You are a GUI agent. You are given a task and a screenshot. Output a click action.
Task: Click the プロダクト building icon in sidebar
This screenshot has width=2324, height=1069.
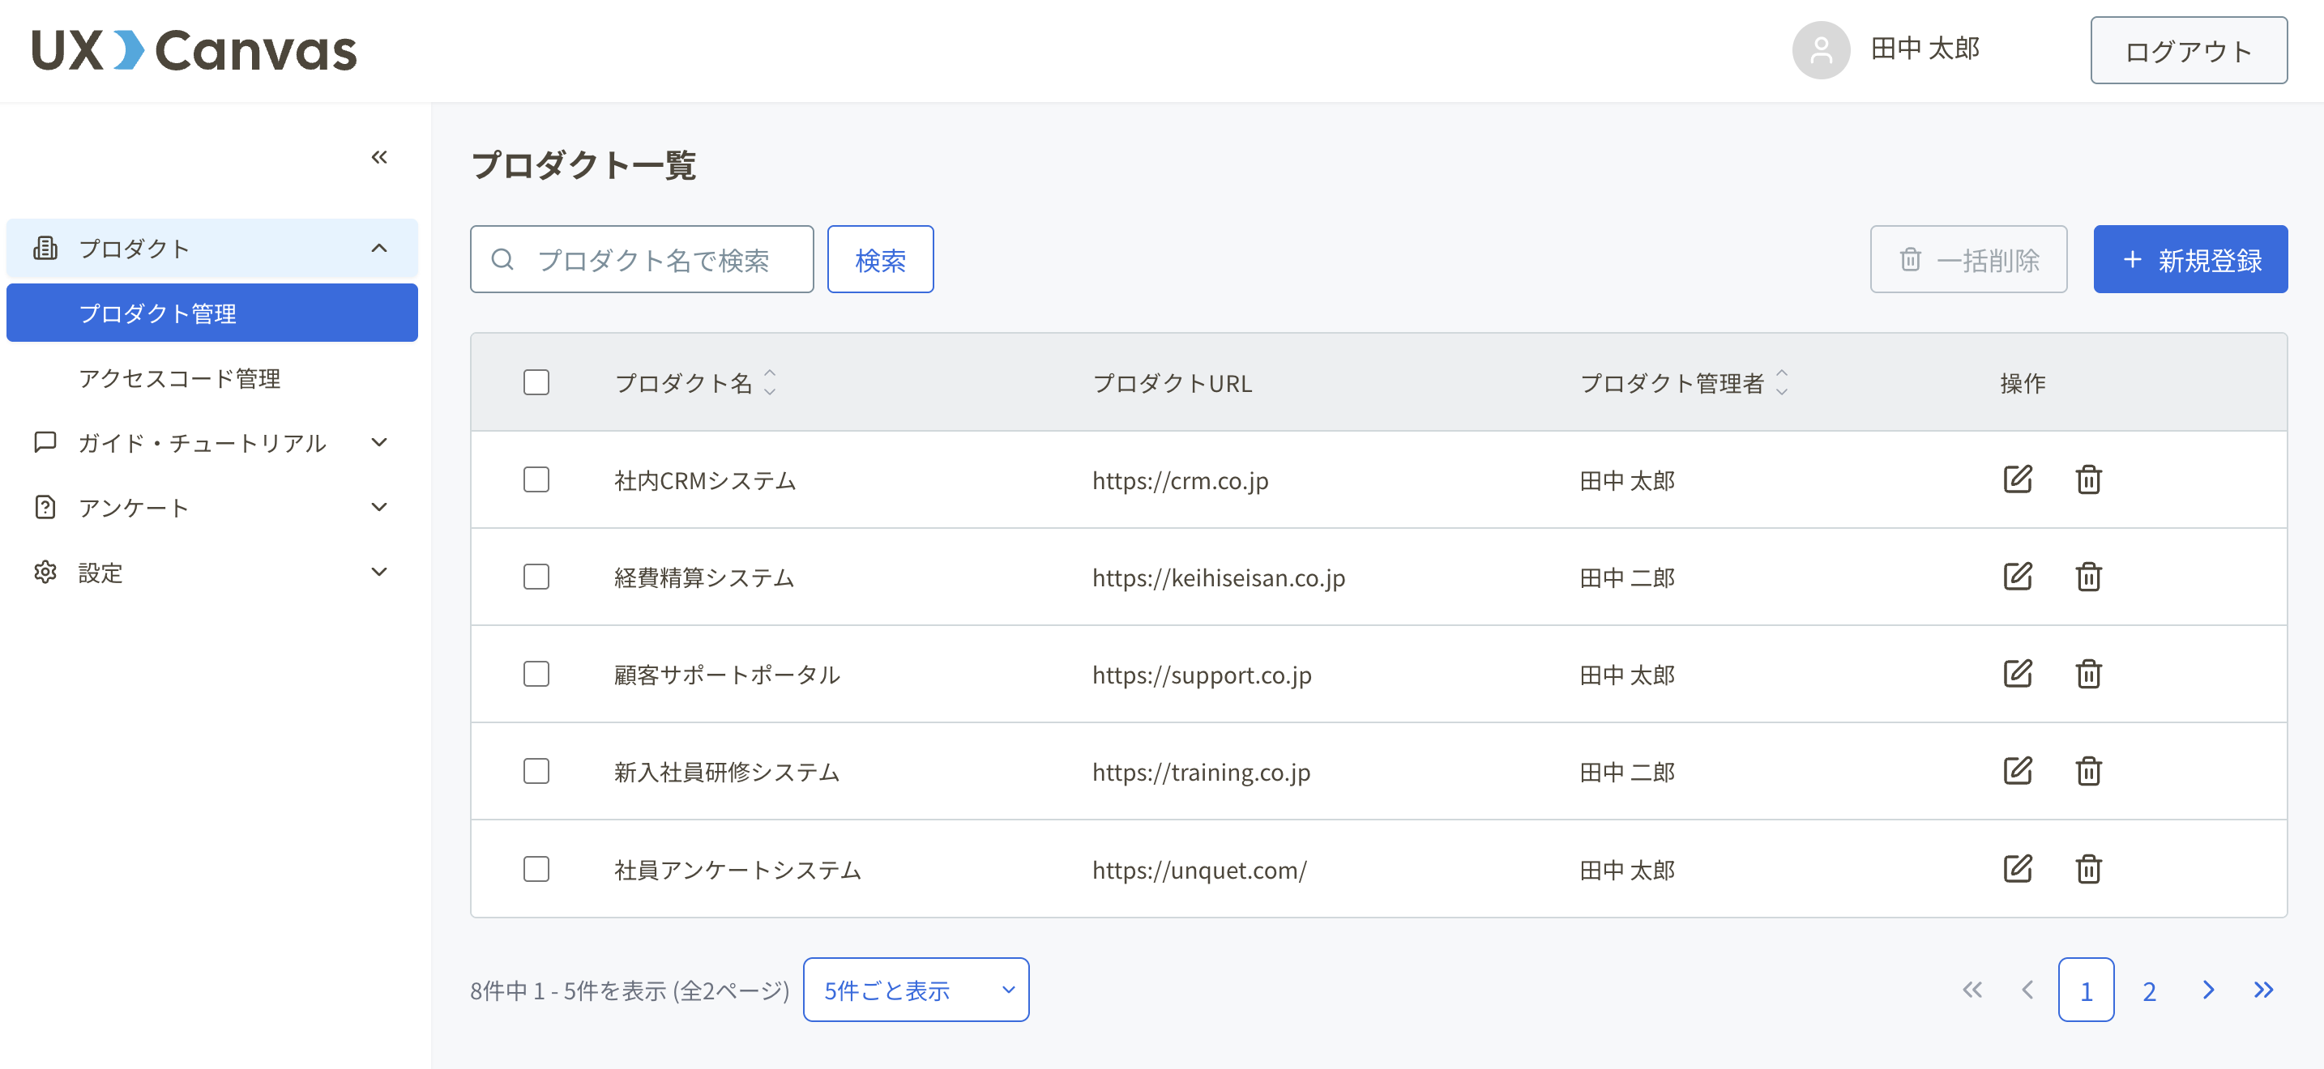coord(45,248)
